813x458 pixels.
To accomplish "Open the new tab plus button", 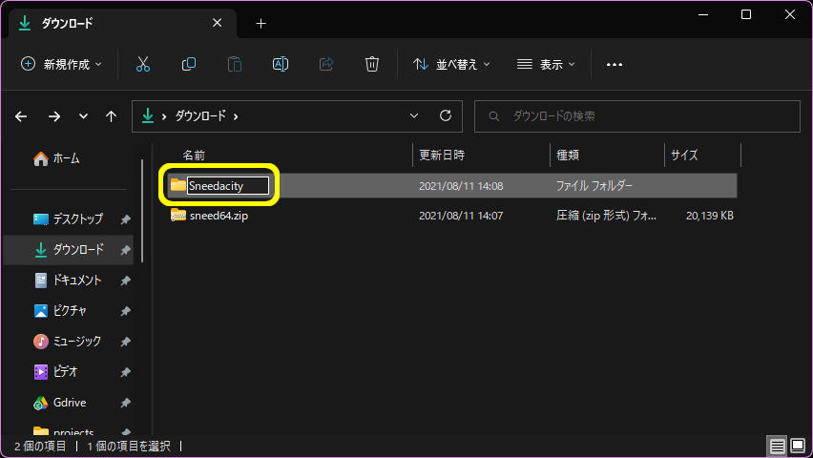I will pyautogui.click(x=261, y=23).
